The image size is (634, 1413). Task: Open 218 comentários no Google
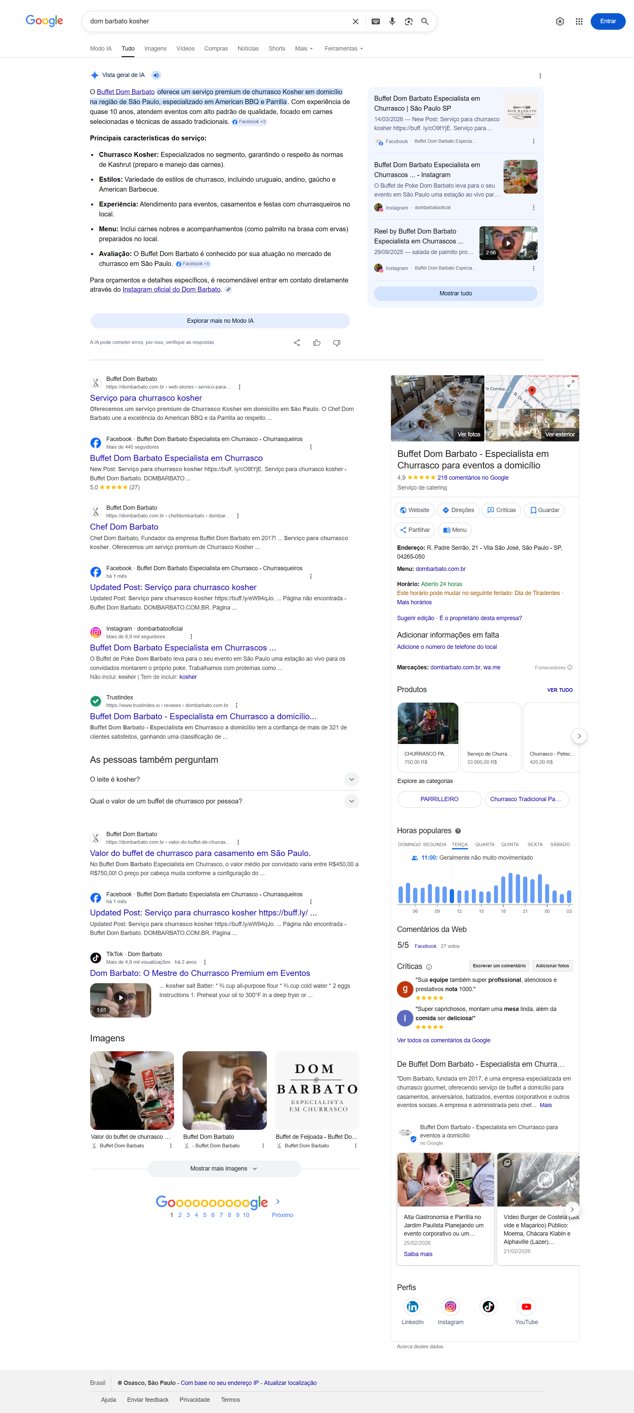(x=473, y=478)
